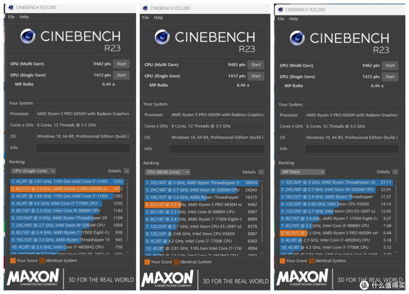Image resolution: width=409 pixels, height=294 pixels.
Task: Open Help menu in left window
Action: 24,17
